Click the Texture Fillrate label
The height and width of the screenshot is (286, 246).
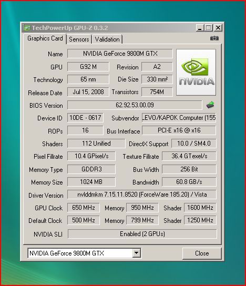coord(140,157)
